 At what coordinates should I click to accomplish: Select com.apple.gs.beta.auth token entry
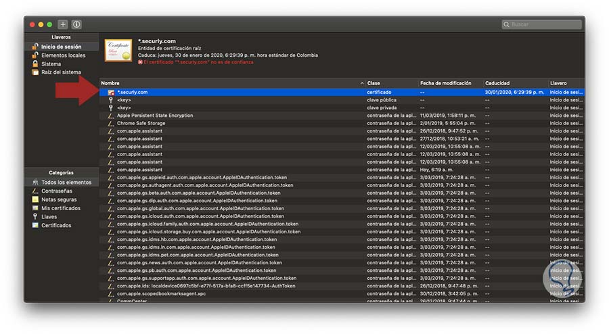coord(342,193)
